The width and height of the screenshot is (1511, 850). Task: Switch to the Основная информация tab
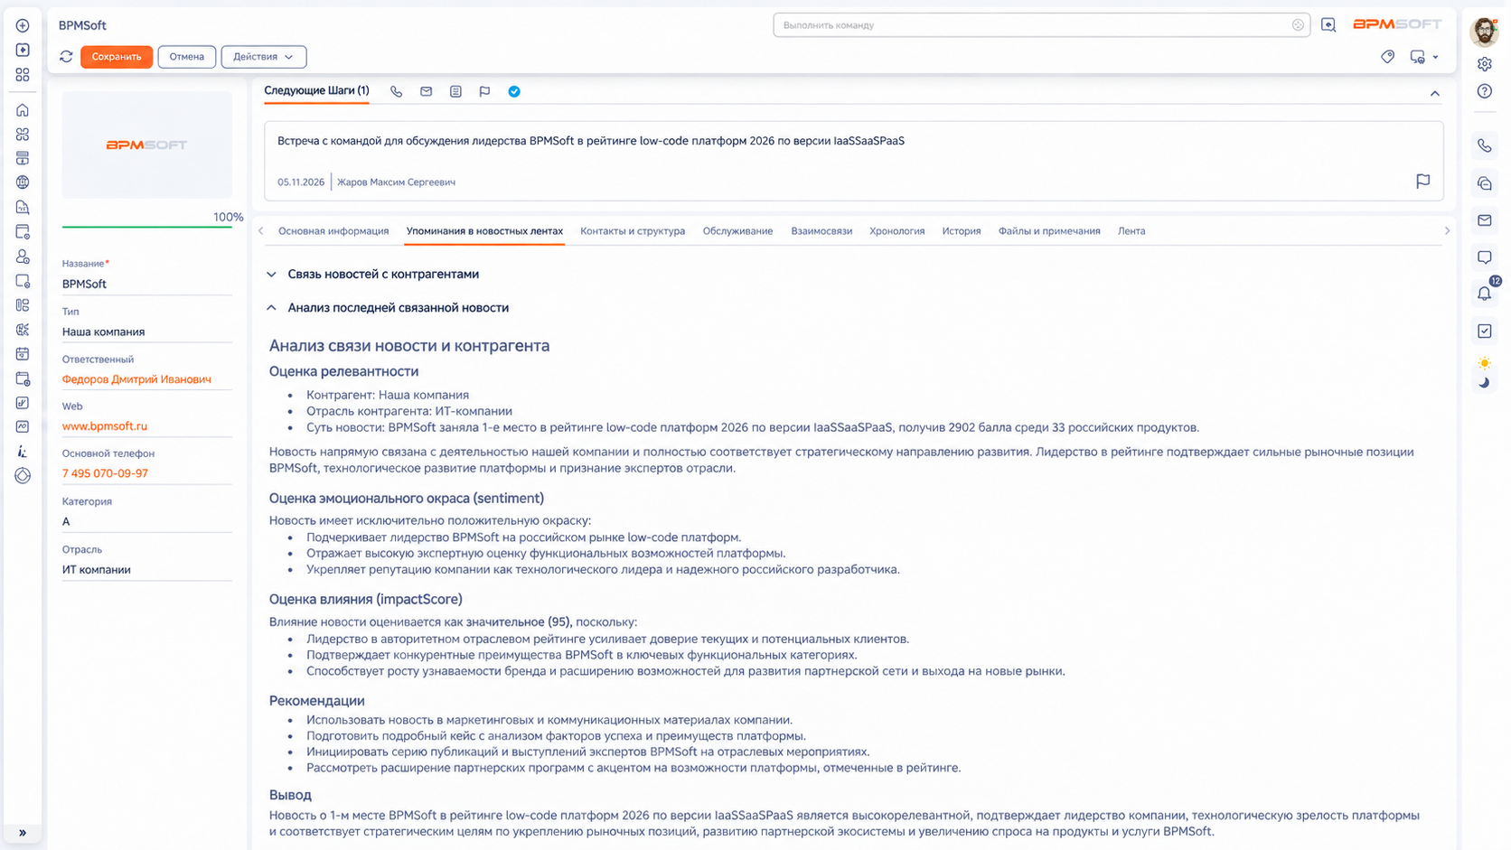point(333,231)
